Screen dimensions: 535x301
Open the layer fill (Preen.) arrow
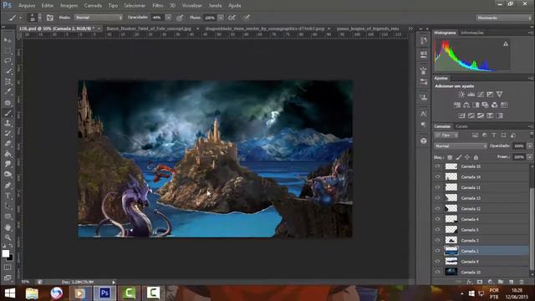tap(529, 157)
